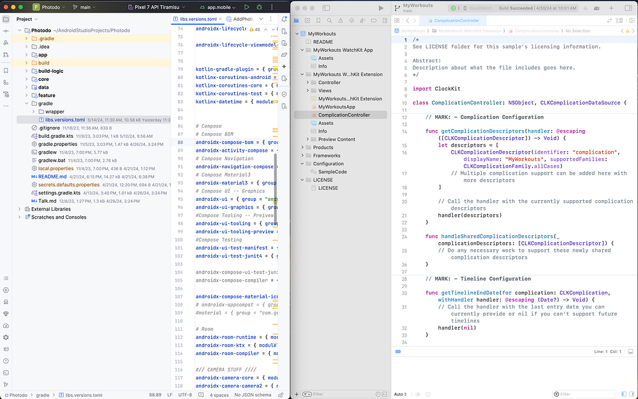This screenshot has height=399, width=638.
Task: Open the Xcode Find navigator magnifier icon
Action: (330, 20)
